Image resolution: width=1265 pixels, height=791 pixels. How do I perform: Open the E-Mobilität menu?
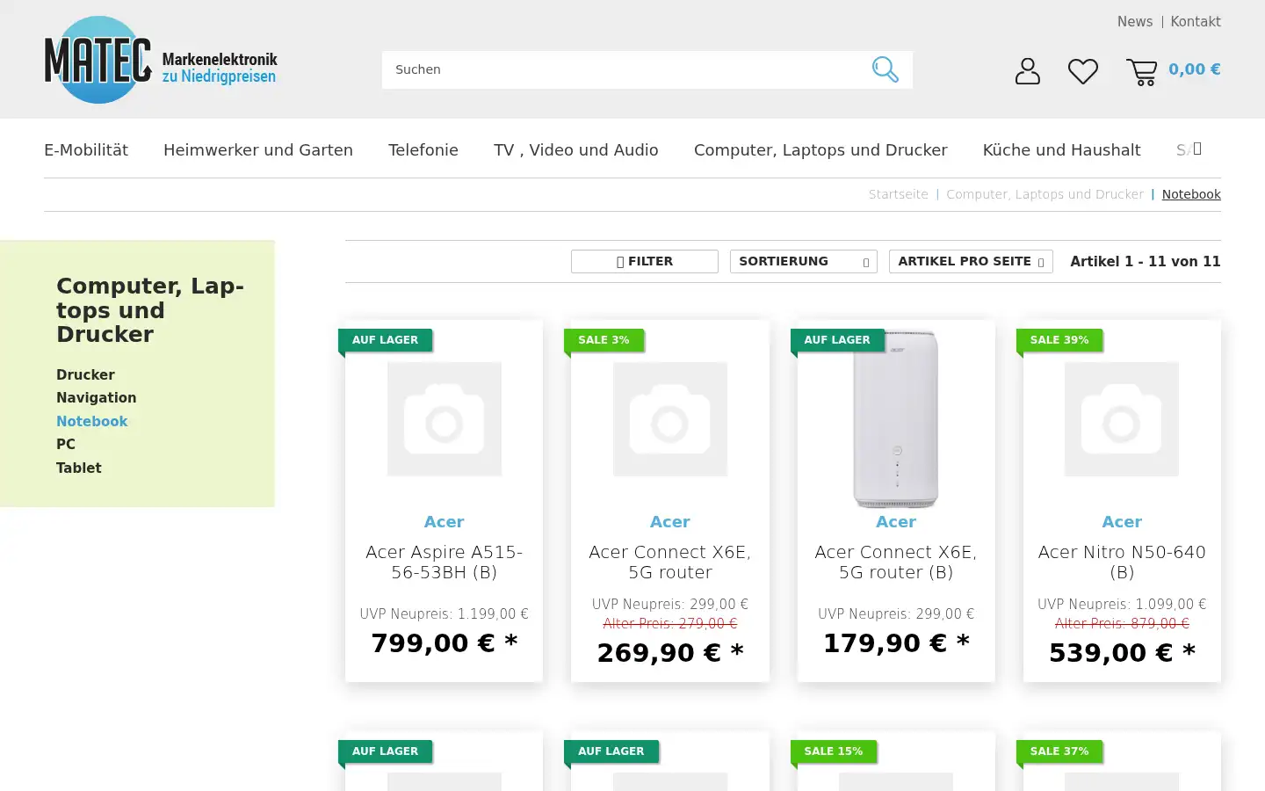pos(86,150)
